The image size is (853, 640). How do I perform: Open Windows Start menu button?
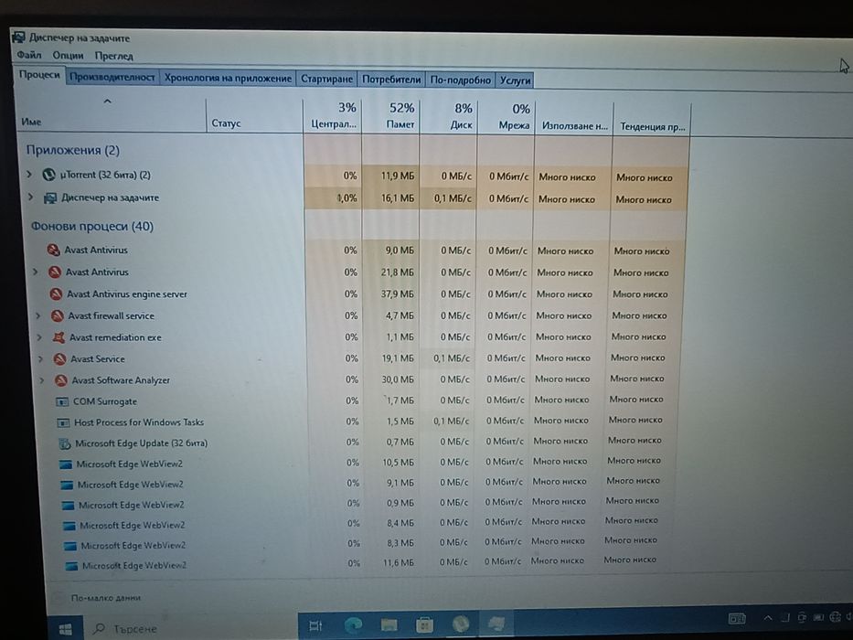pyautogui.click(x=65, y=629)
